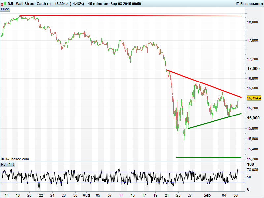Select the bottom green horizontal support line
This screenshot has height=198, width=264.
pos(208,157)
